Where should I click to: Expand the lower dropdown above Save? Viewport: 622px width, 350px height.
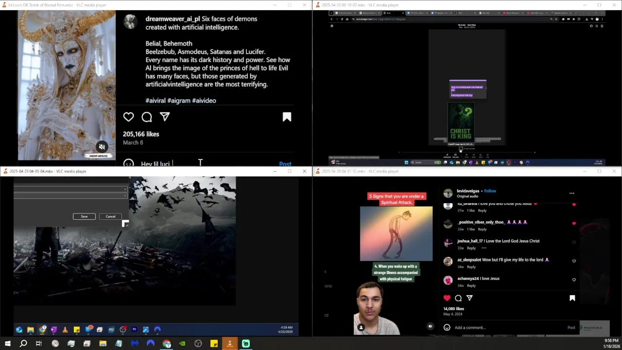[125, 195]
